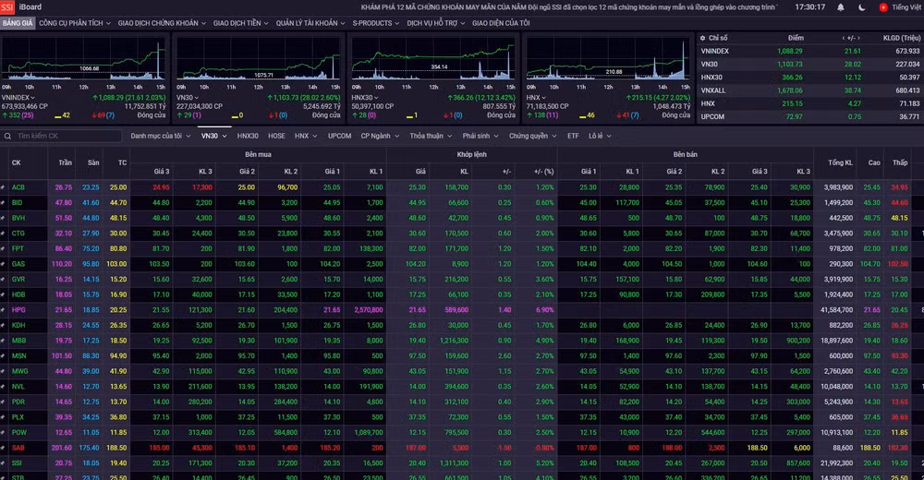Viewport: 924px width, 480px height.
Task: Pin the POW row
Action: tap(3, 432)
